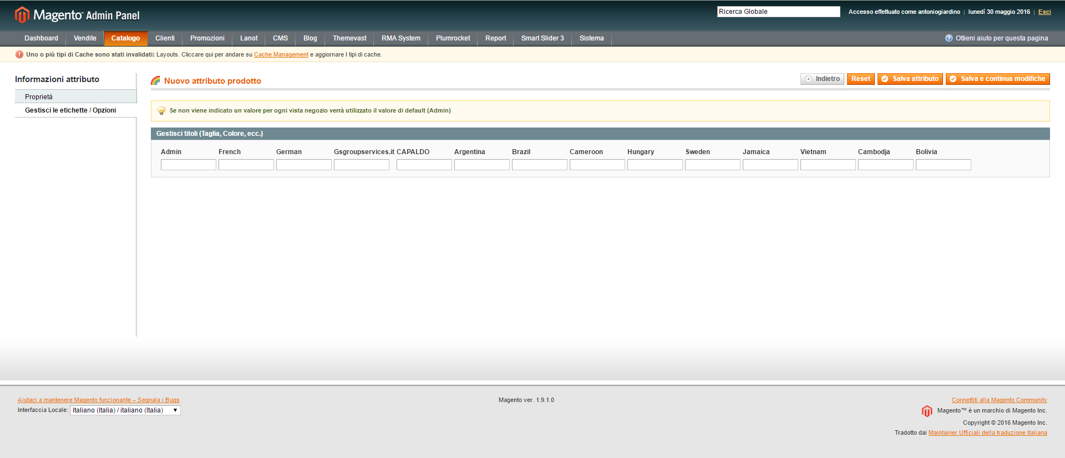Viewport: 1065px width, 458px height.
Task: Open the CMS menu
Action: pyautogui.click(x=280, y=38)
